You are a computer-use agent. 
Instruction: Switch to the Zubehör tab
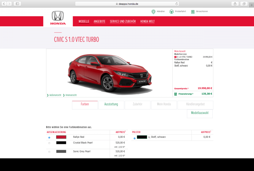(137, 105)
